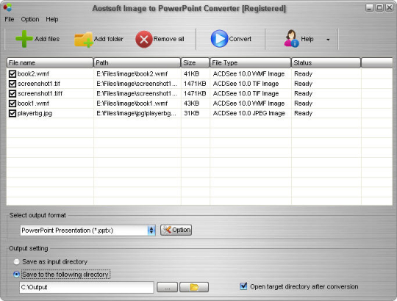Screen dimensions: 397x301
Task: Select the playerbg.jpg file name
Action: [x=35, y=114]
